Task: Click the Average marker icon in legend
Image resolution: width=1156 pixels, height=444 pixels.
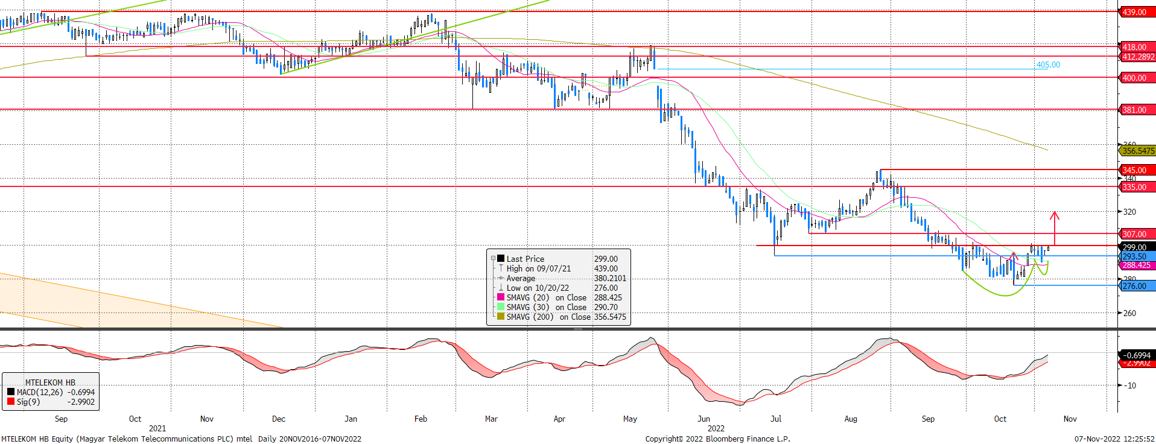Action: click(x=501, y=278)
